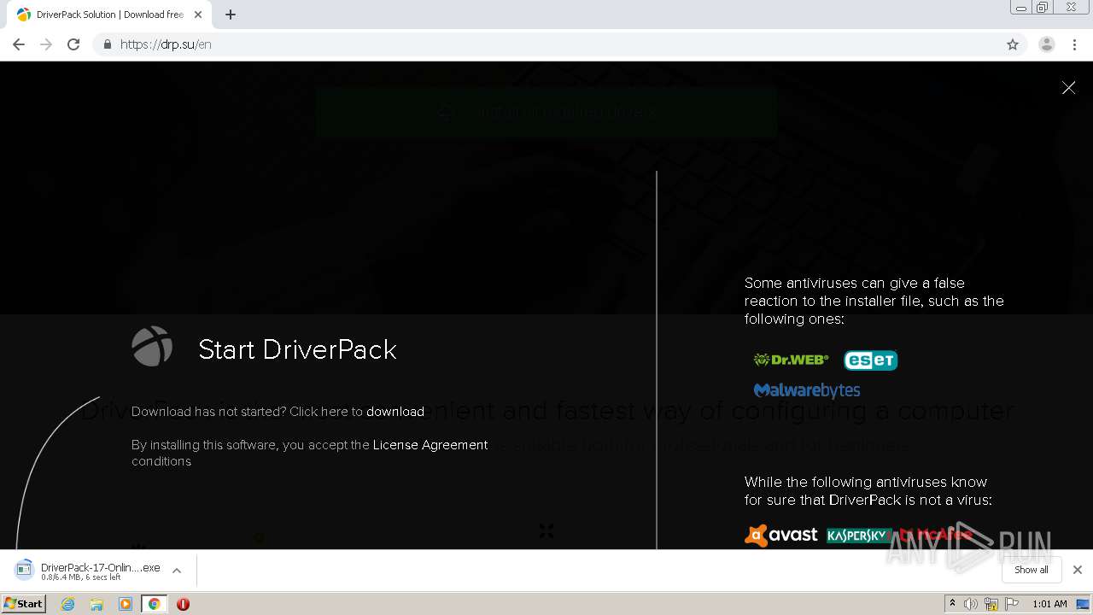The image size is (1093, 615).
Task: Focus the address bar showing drp.su/en
Action: (559, 44)
